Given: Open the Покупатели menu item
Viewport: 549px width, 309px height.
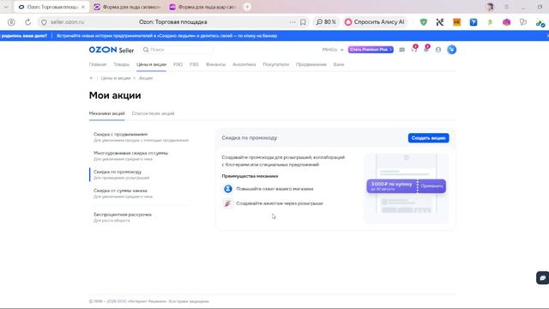Looking at the screenshot, I should 276,64.
